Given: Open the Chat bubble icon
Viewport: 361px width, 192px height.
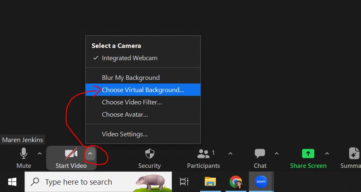Looking at the screenshot, I should coord(260,154).
